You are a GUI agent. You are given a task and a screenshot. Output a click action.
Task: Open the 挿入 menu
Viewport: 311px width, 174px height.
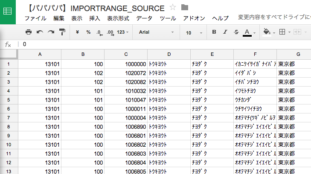point(95,18)
